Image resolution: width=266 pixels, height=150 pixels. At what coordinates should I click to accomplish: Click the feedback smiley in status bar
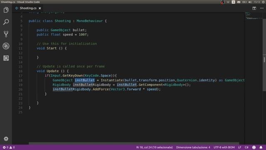(x=254, y=147)
